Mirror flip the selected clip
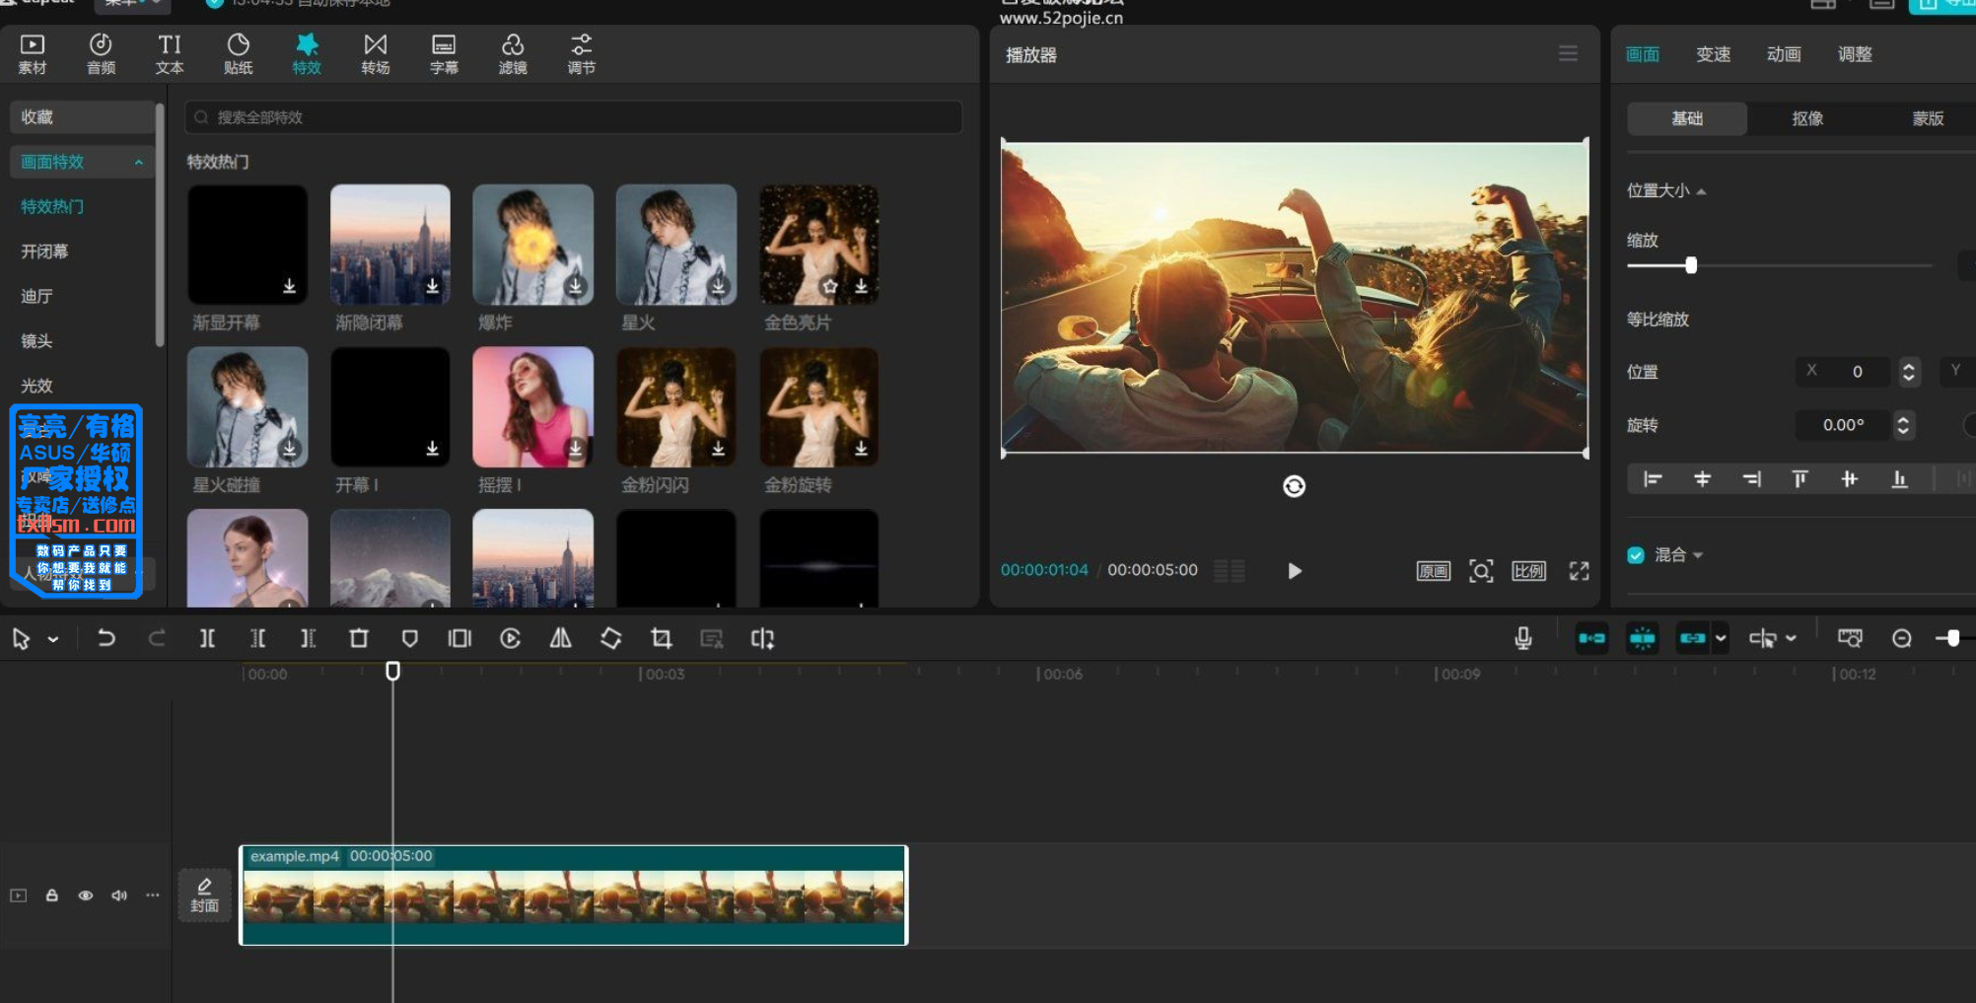 click(x=560, y=638)
